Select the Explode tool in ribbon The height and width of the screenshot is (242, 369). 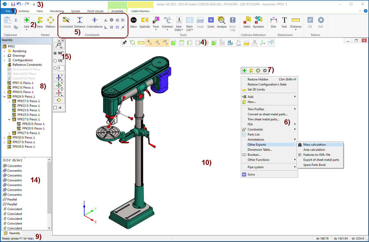pyautogui.click(x=145, y=20)
